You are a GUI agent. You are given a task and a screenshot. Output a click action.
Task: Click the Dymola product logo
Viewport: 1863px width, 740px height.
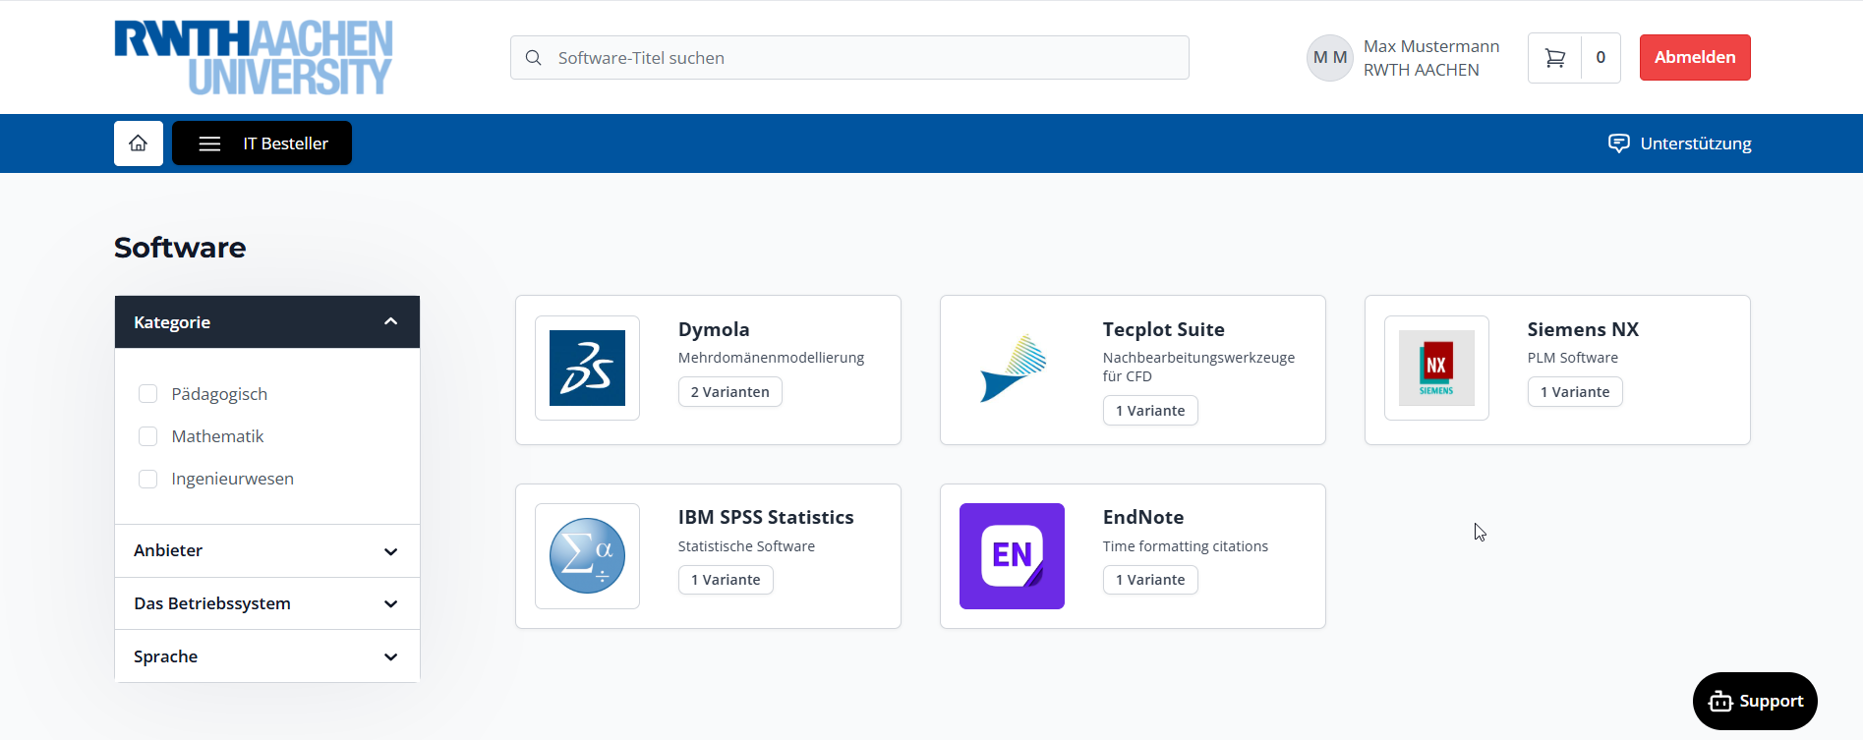tap(587, 369)
